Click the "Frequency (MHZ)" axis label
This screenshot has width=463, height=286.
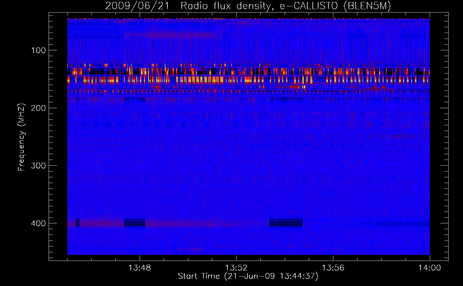(x=21, y=137)
